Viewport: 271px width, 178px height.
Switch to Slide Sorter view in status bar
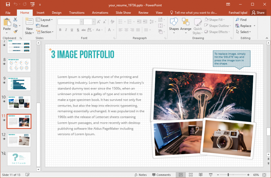click(x=191, y=175)
